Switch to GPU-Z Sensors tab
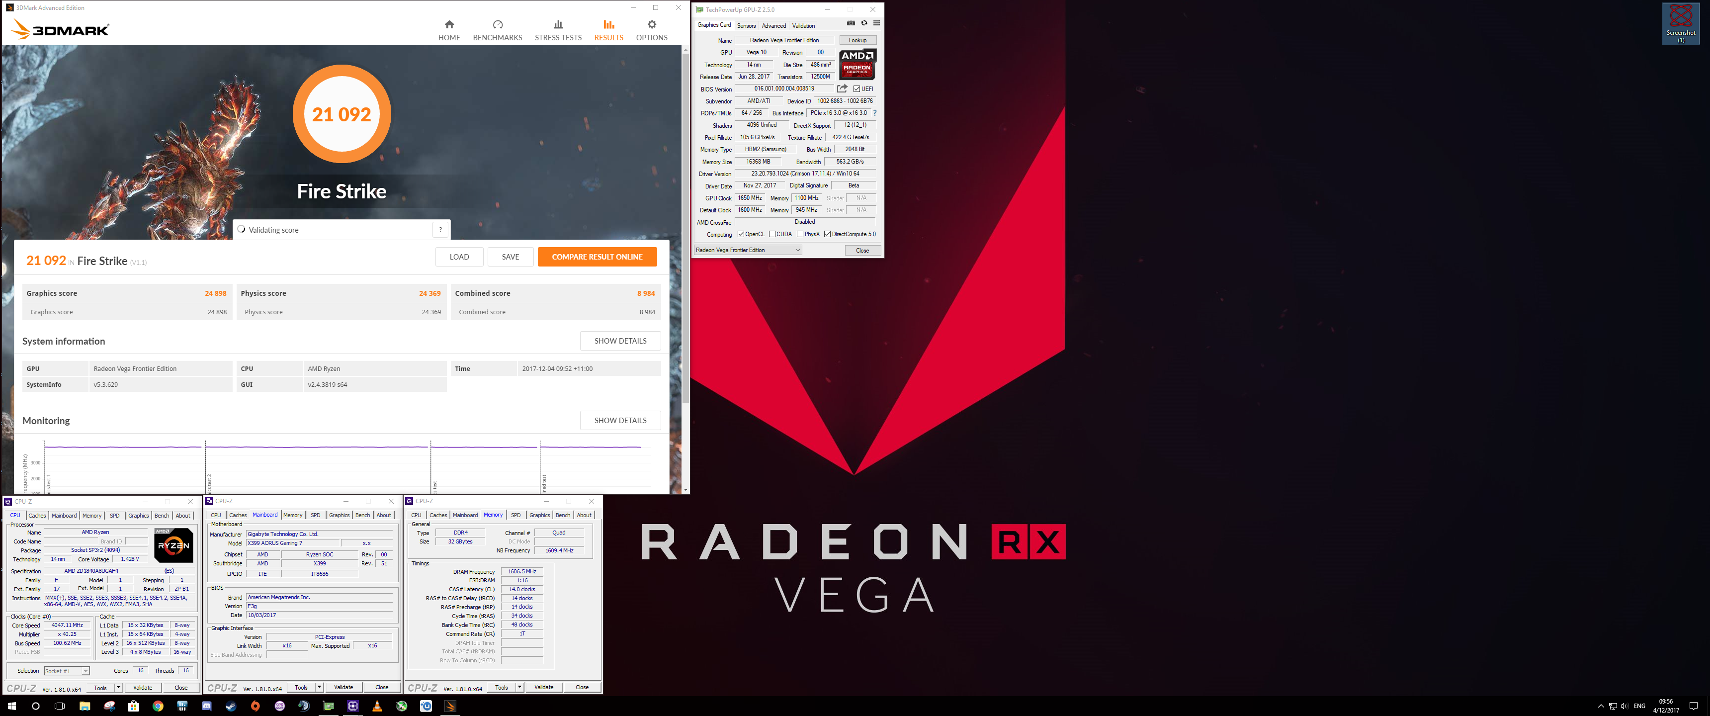 coord(746,26)
